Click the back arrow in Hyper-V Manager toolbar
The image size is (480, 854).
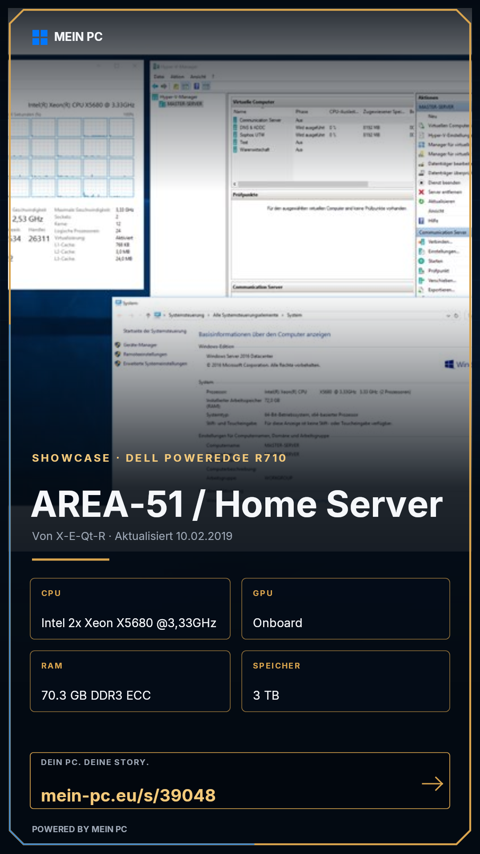[x=156, y=86]
